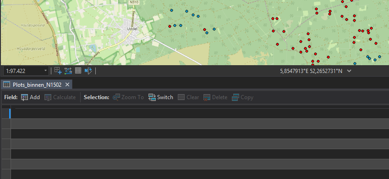Click Zoom To selection button

[x=128, y=97]
